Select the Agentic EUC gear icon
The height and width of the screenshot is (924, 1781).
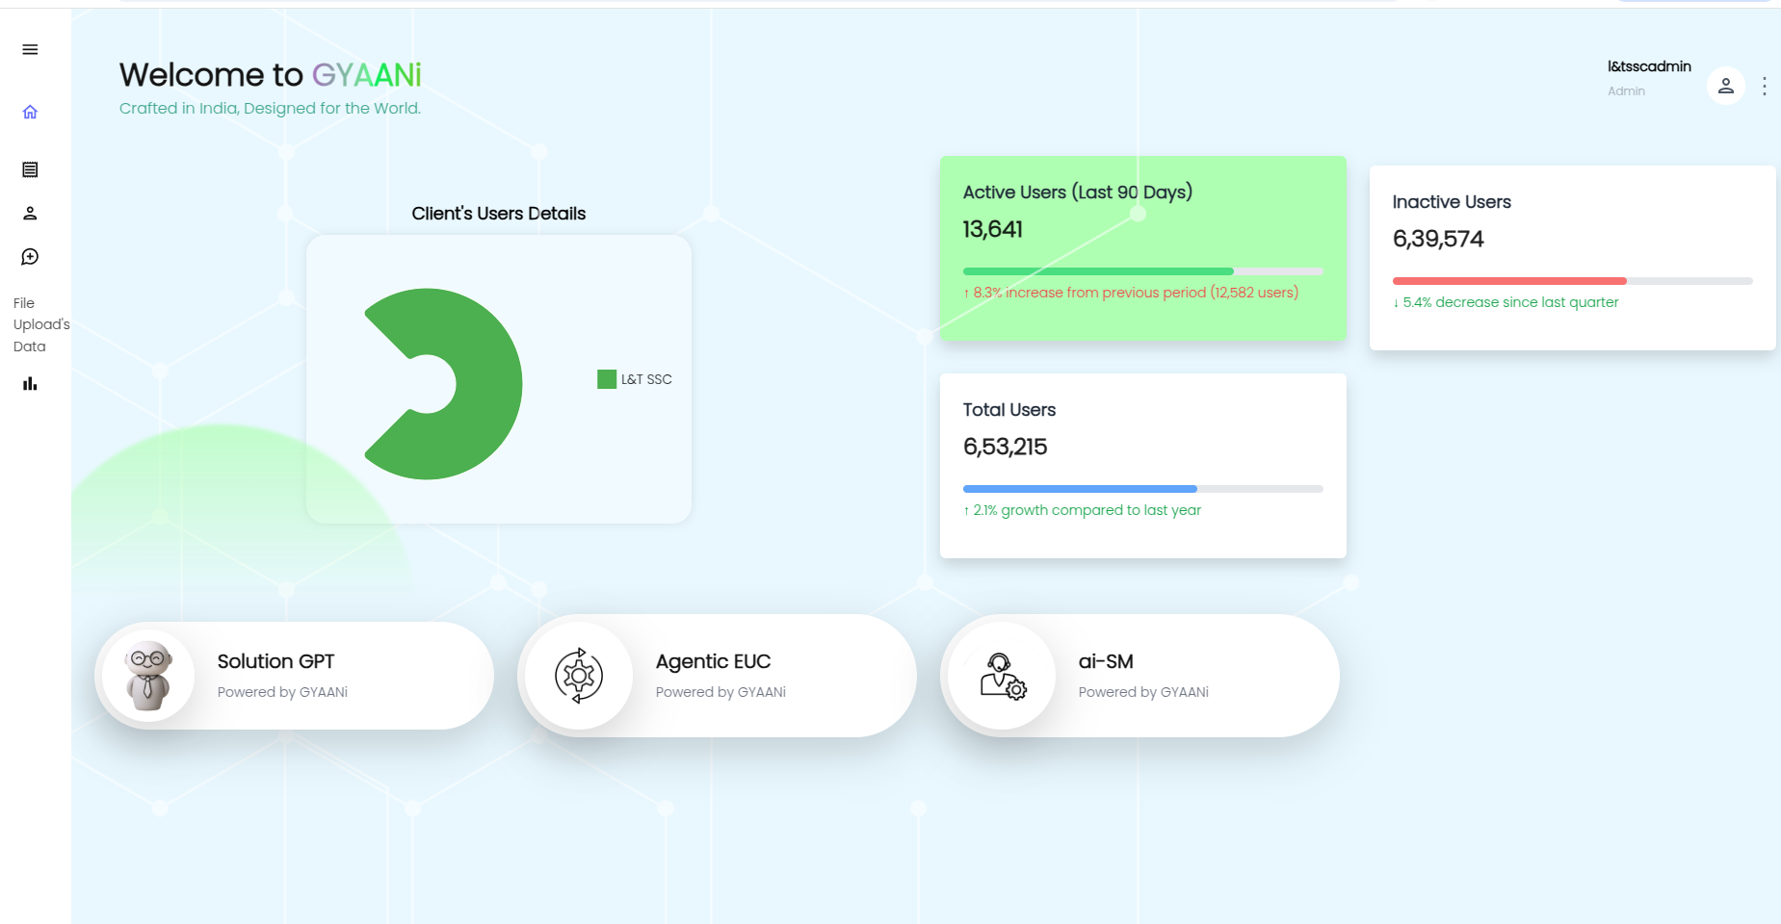576,675
